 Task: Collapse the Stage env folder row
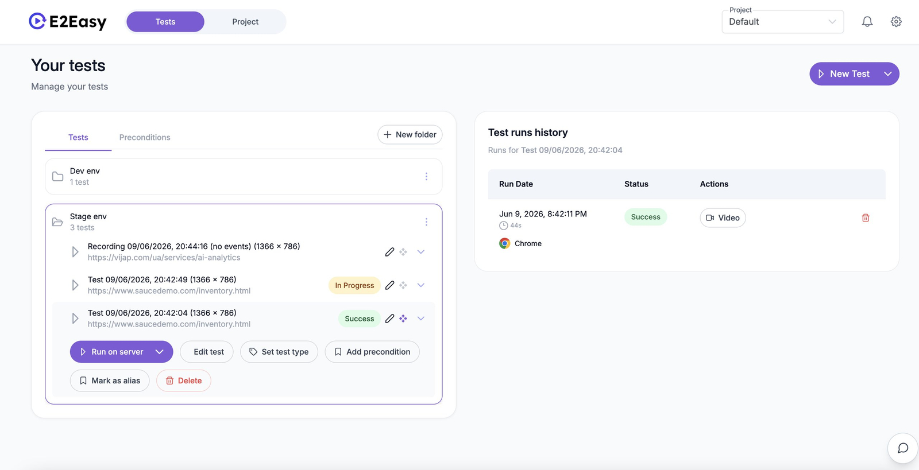click(244, 222)
